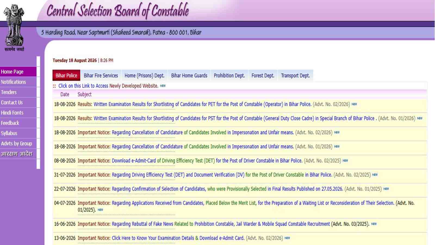View the Syllabus page
Viewport: 435px width, 245px height.
coord(18,133)
